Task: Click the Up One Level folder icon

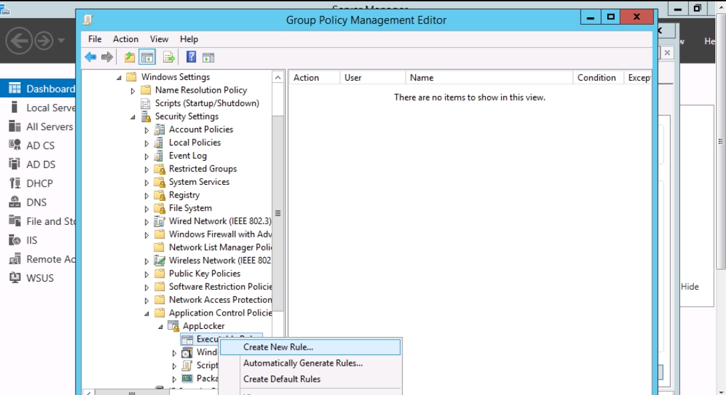Action: coord(129,57)
